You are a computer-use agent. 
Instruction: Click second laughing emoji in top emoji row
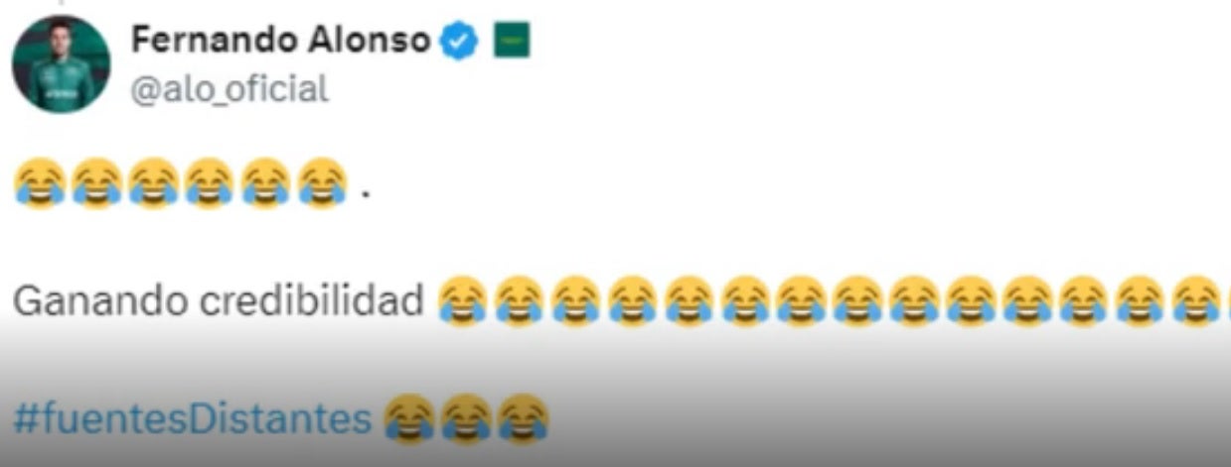tap(96, 183)
